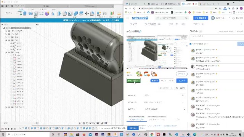Viewport: 244px width, 137px height.
Task: Expand the bottom collapsed folder in browser tree
Action: click(6, 107)
